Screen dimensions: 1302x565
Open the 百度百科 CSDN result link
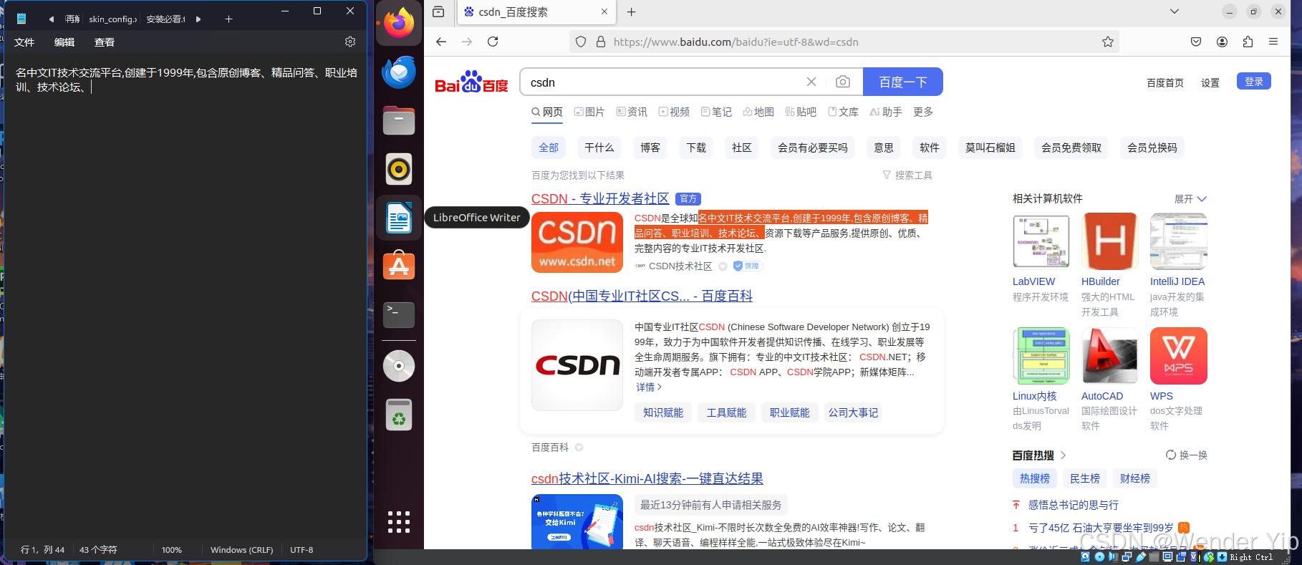pos(642,296)
